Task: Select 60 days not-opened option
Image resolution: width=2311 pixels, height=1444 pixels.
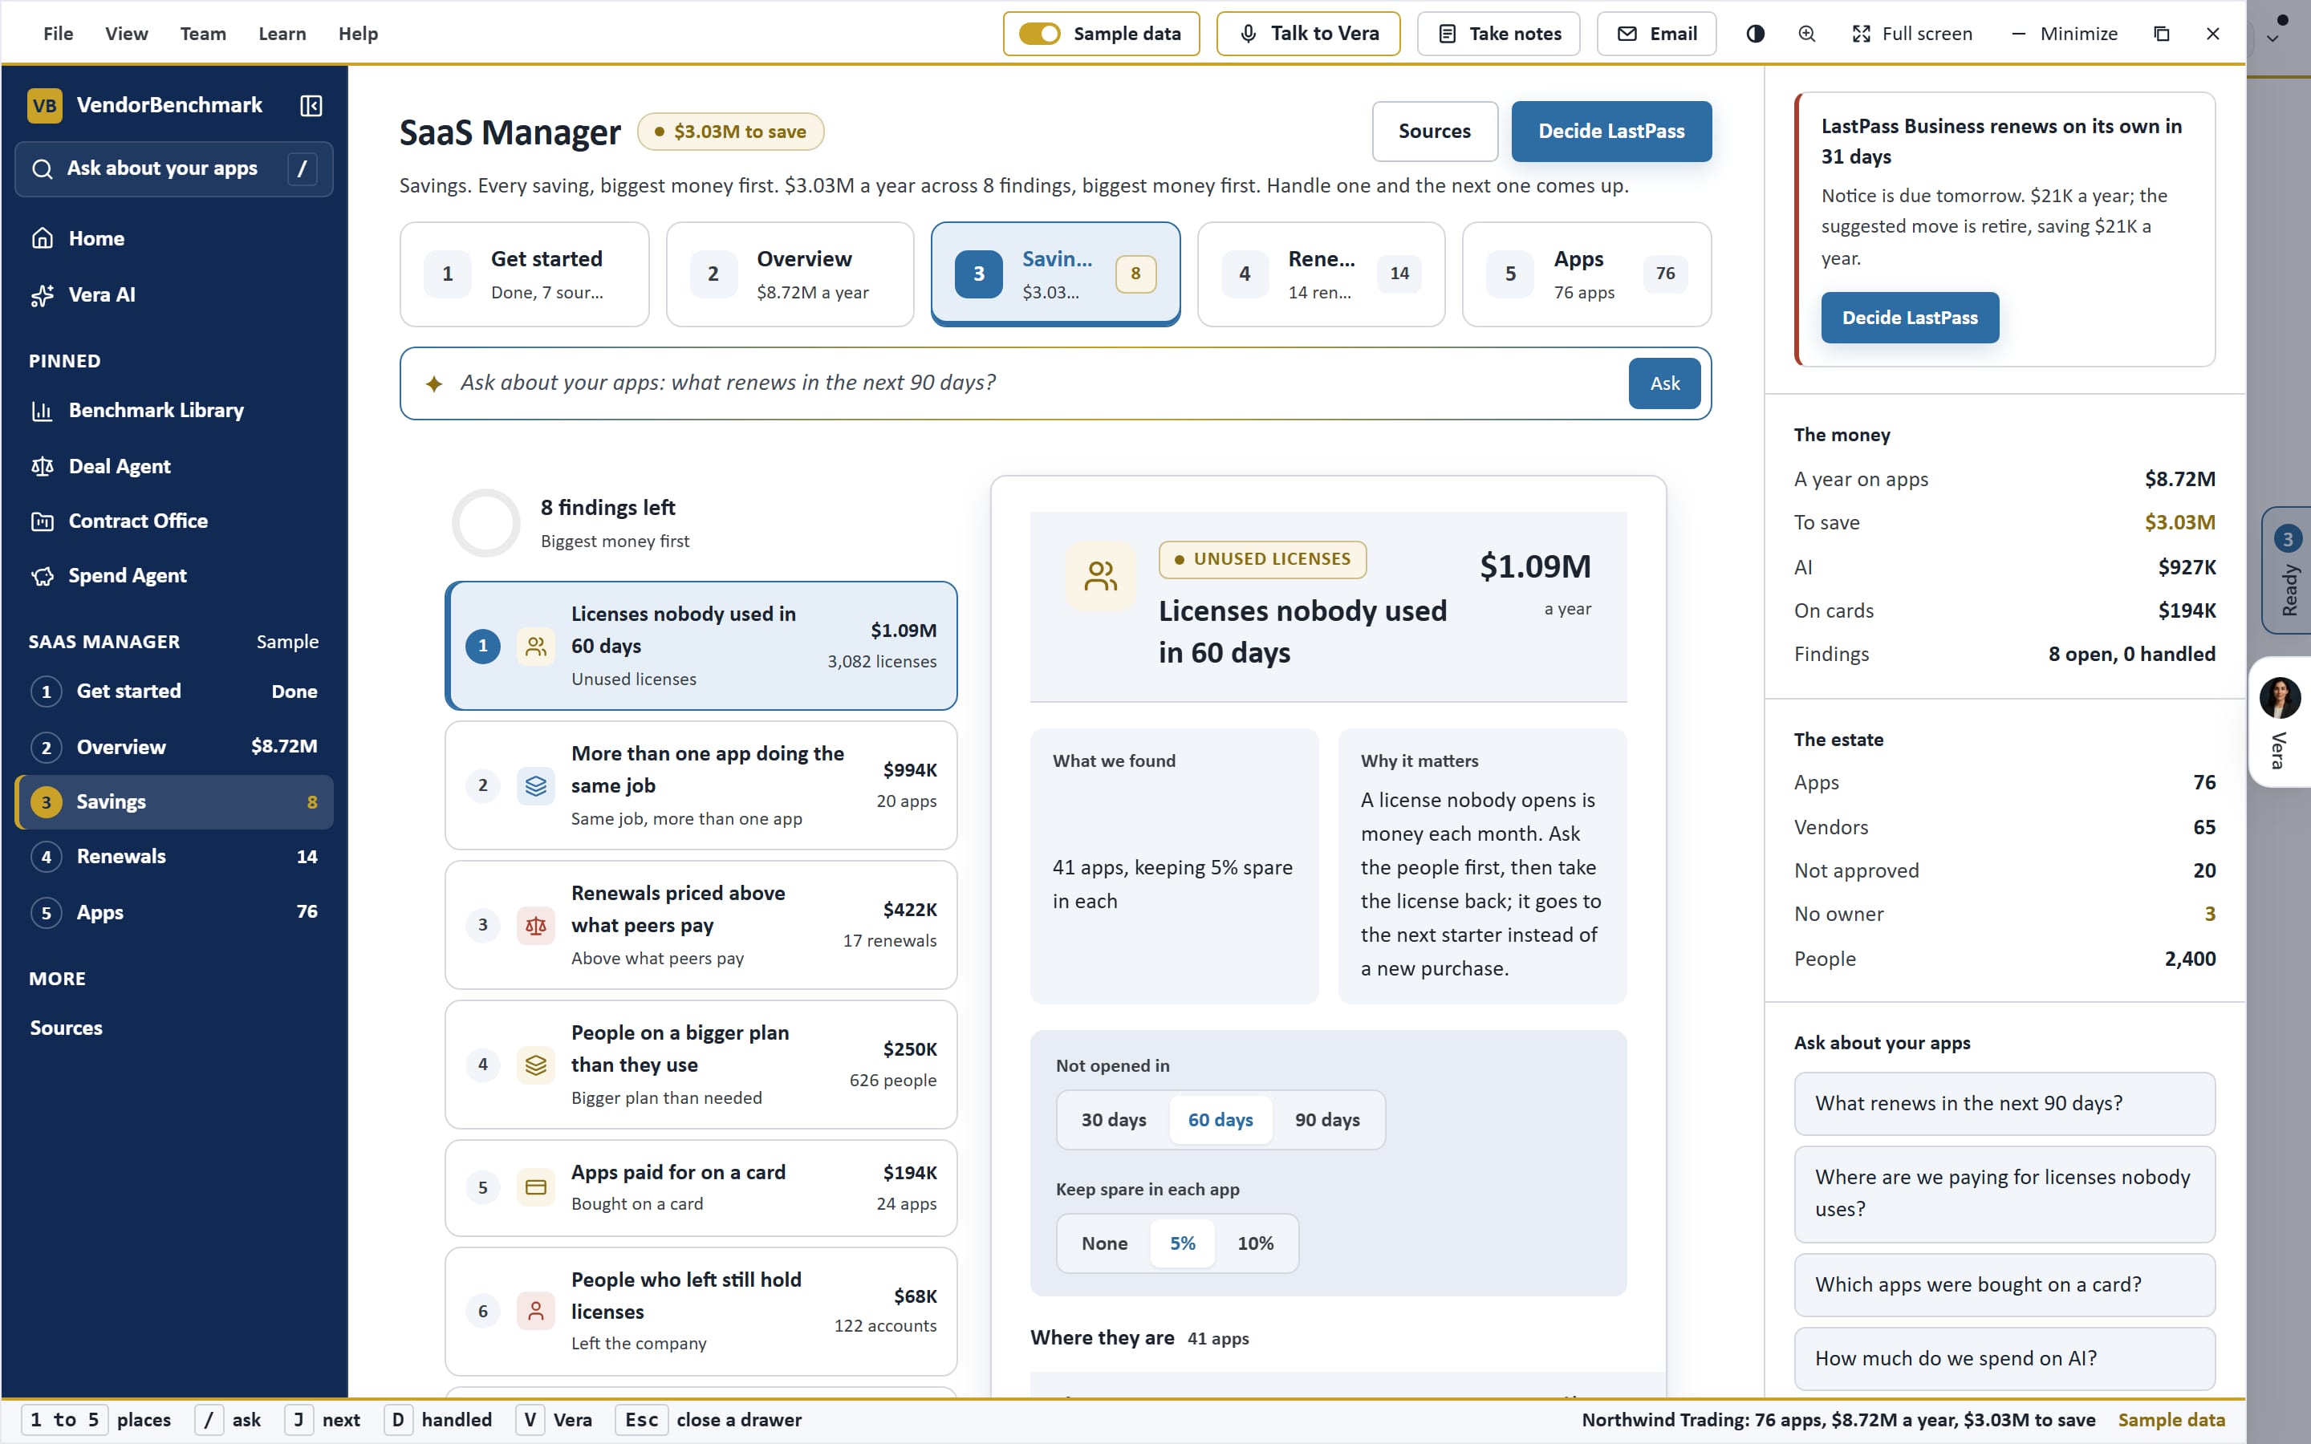Action: click(x=1220, y=1119)
